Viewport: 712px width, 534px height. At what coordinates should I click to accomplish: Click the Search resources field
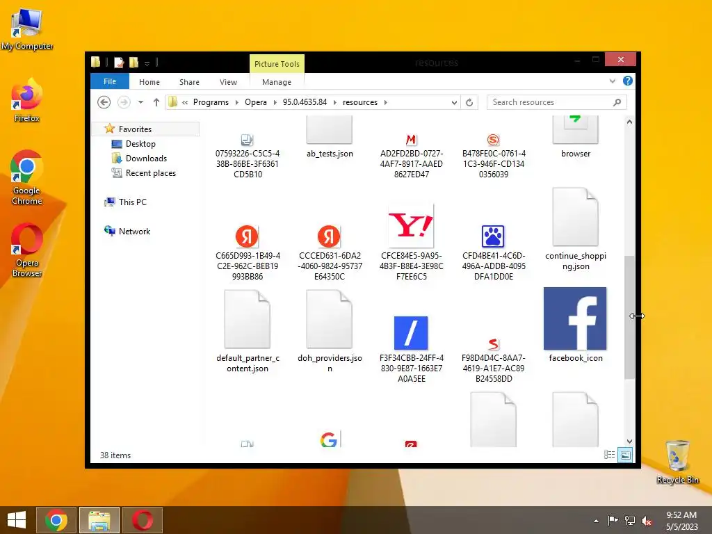557,102
